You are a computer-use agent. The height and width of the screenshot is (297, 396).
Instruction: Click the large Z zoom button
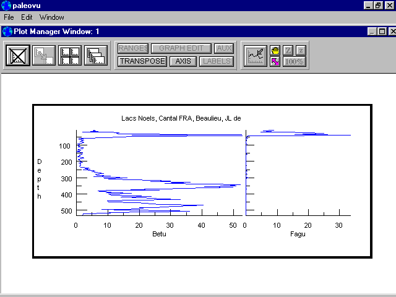point(288,50)
